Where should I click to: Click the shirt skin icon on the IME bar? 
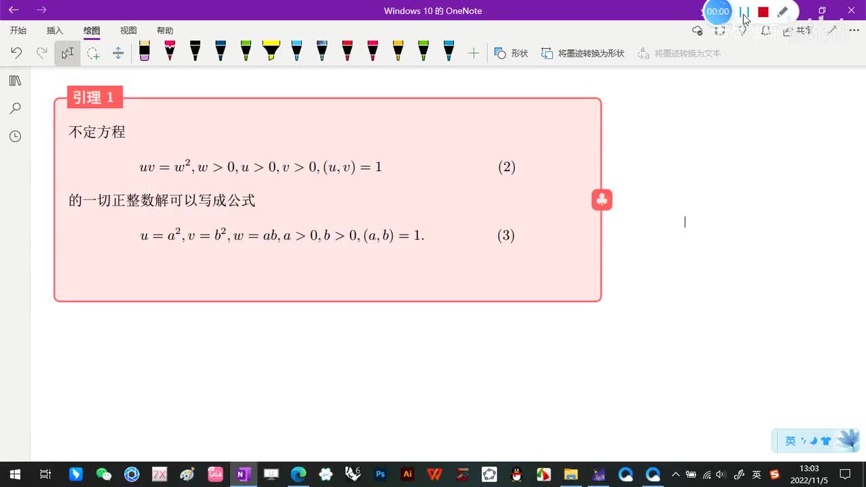tap(825, 441)
